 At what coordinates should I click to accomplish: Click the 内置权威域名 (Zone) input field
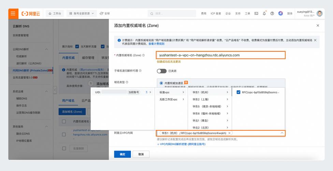[x=221, y=55]
